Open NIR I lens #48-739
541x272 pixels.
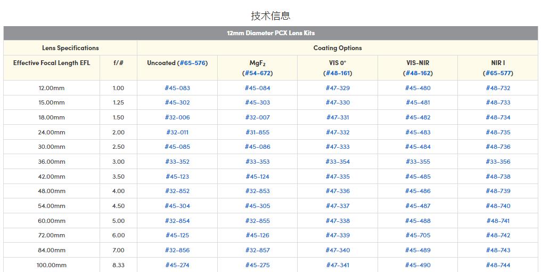coord(498,191)
